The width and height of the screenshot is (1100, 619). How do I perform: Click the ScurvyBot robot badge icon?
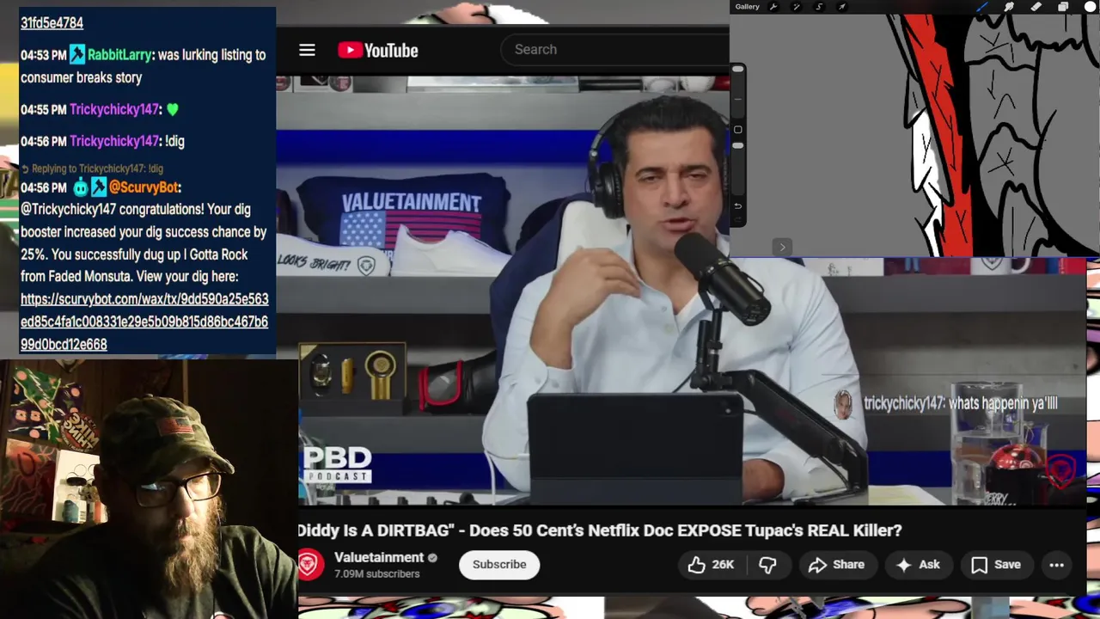(80, 187)
